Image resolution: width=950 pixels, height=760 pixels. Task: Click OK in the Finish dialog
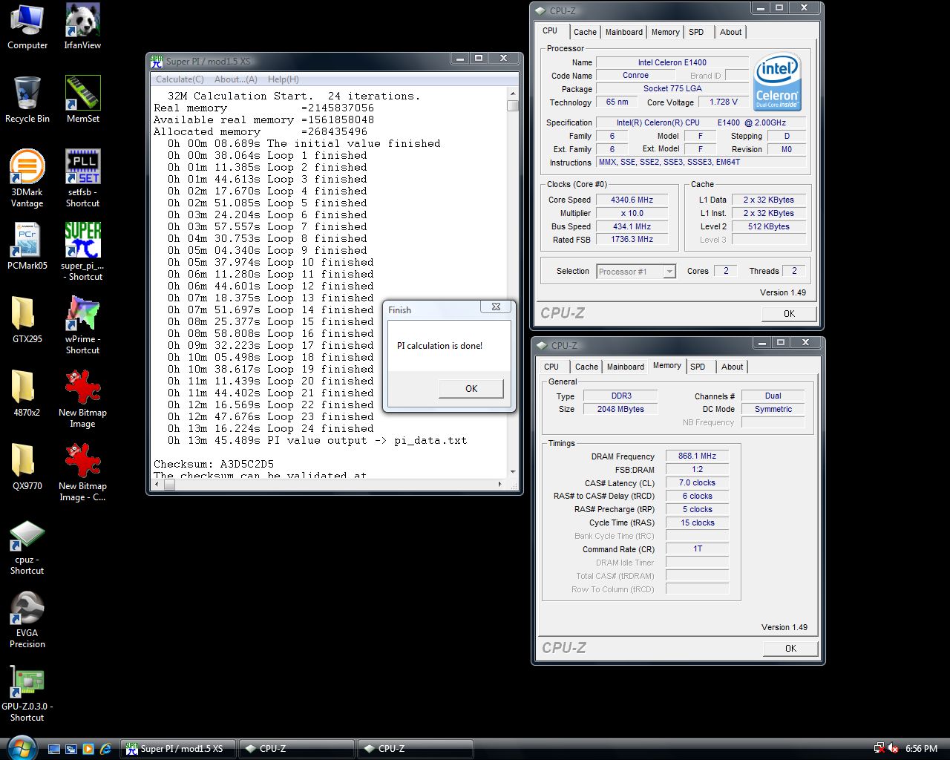click(471, 388)
